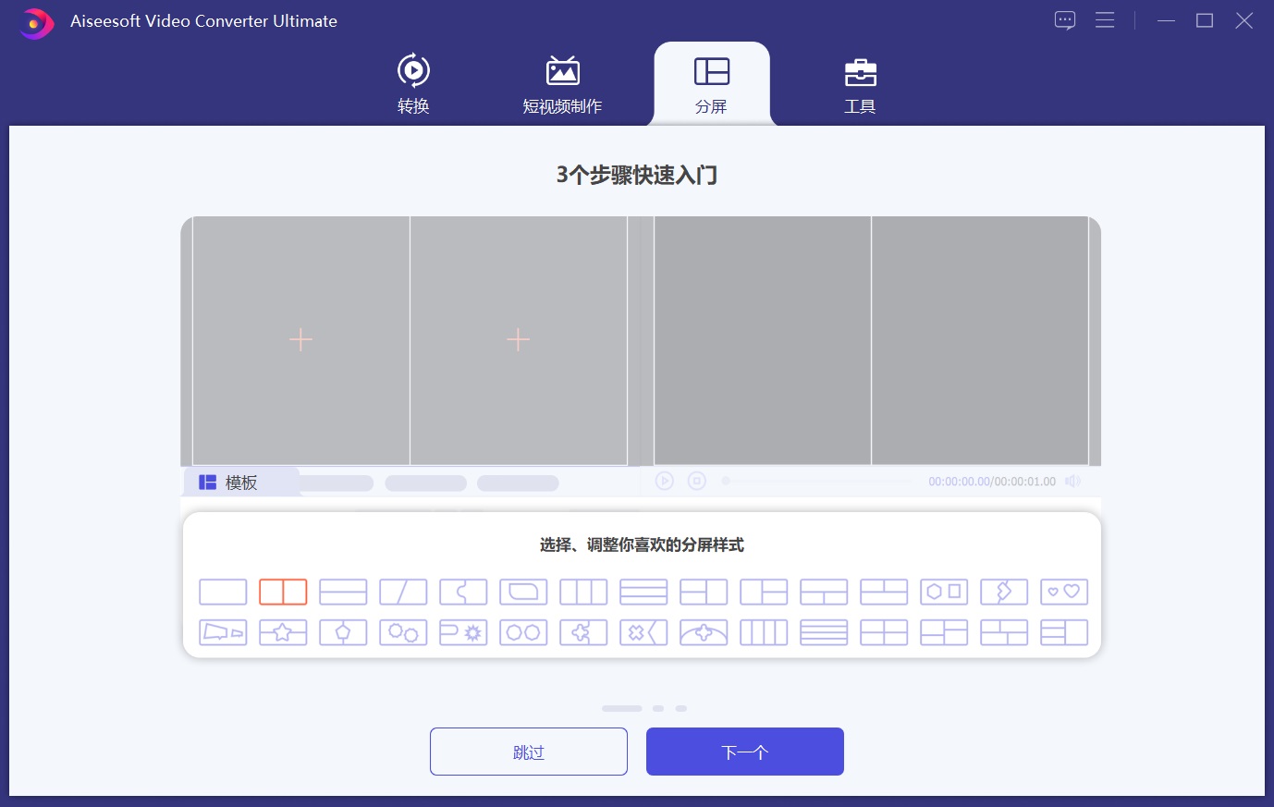The image size is (1274, 807).
Task: Select two-top one-bottom layout template
Action: tap(884, 592)
